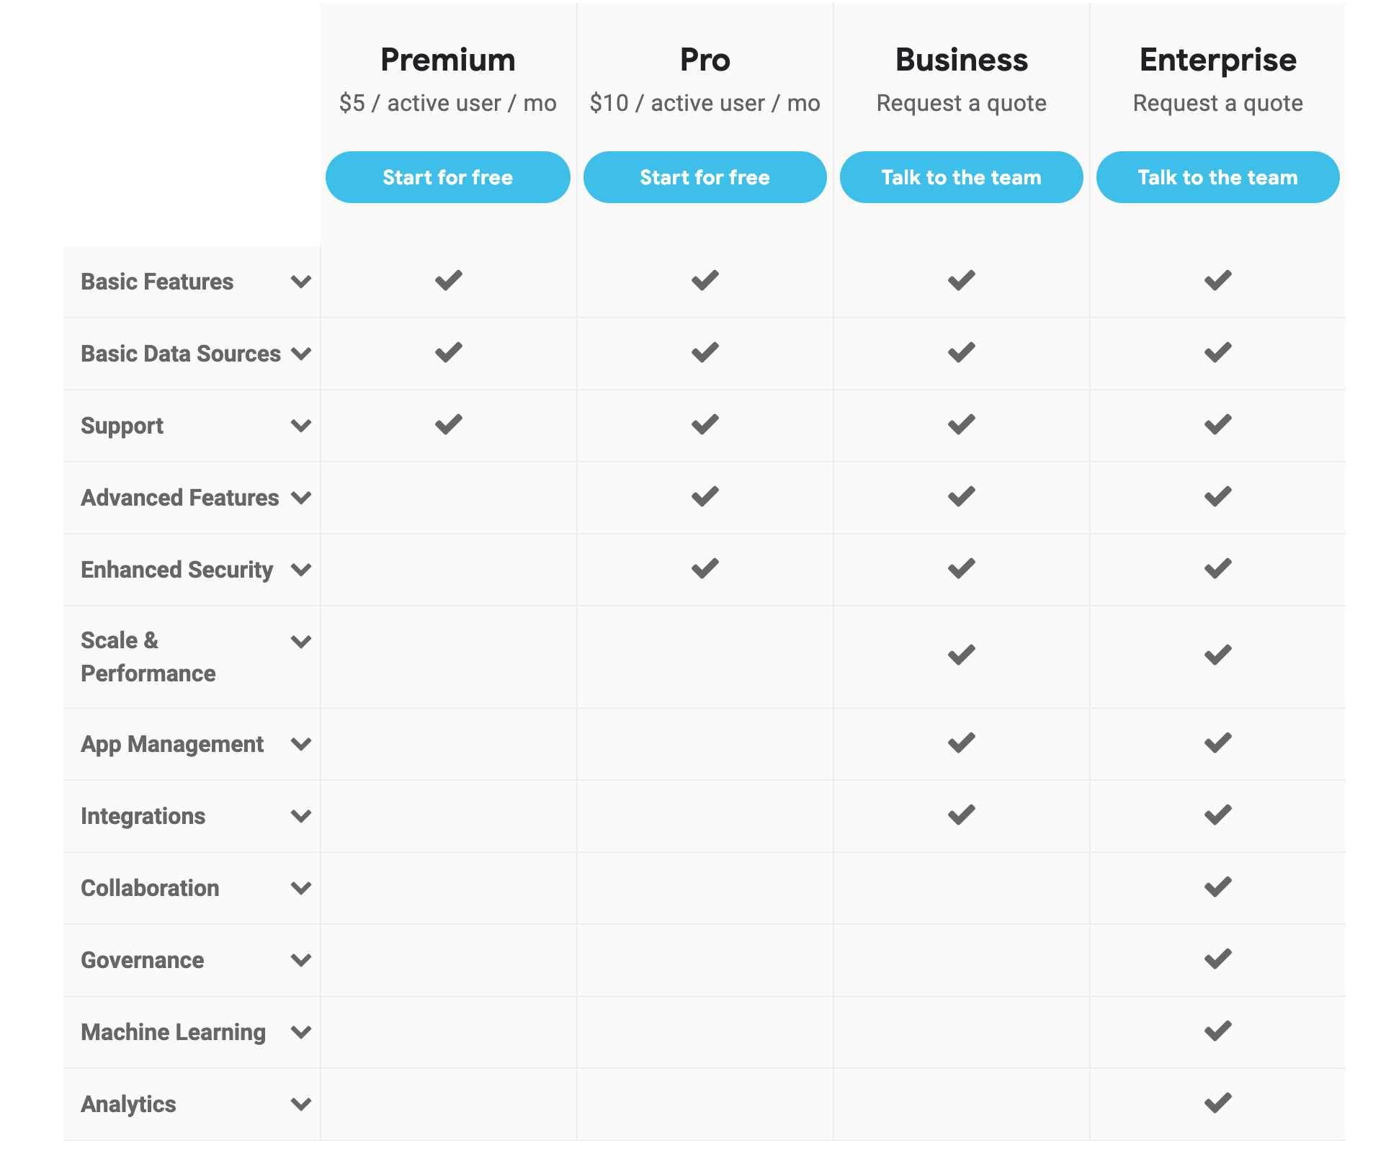1386x1151 pixels.
Task: Expand the Machine Learning row chevron
Action: (301, 1032)
